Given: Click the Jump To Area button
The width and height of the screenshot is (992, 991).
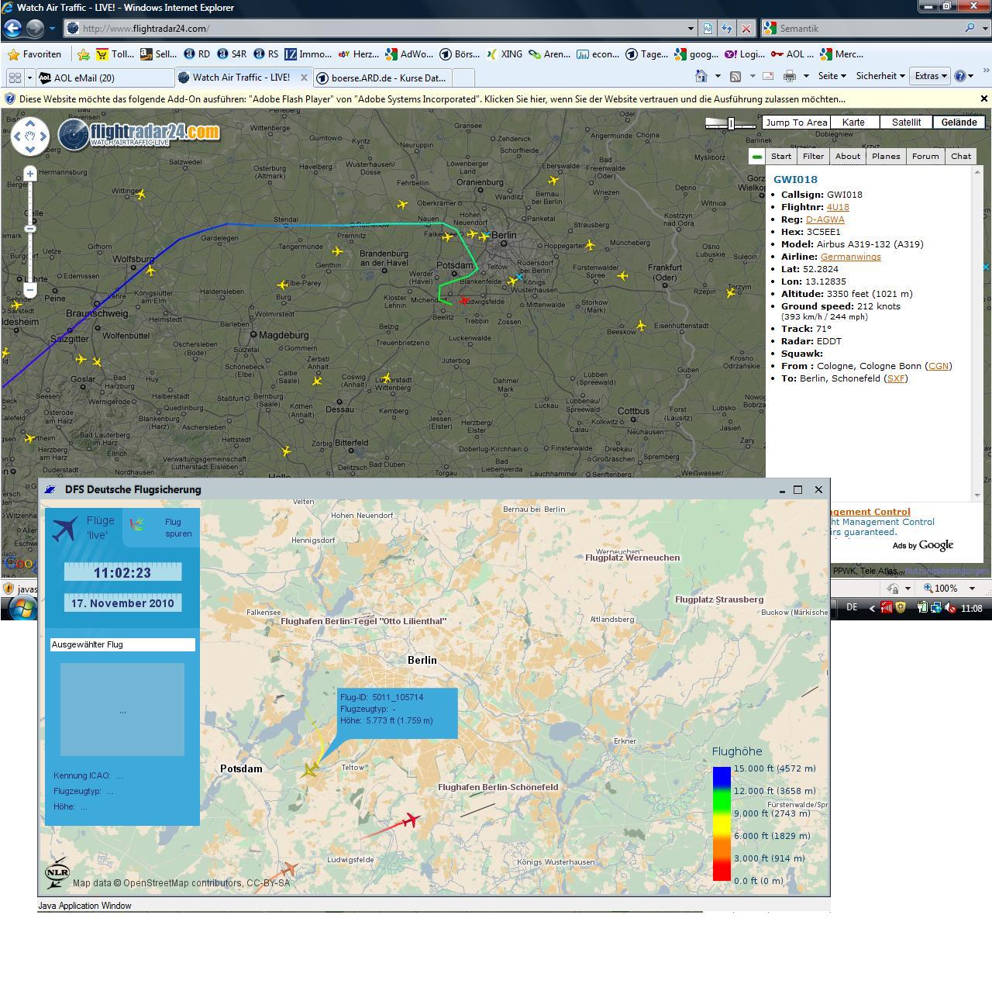Looking at the screenshot, I should pyautogui.click(x=796, y=123).
